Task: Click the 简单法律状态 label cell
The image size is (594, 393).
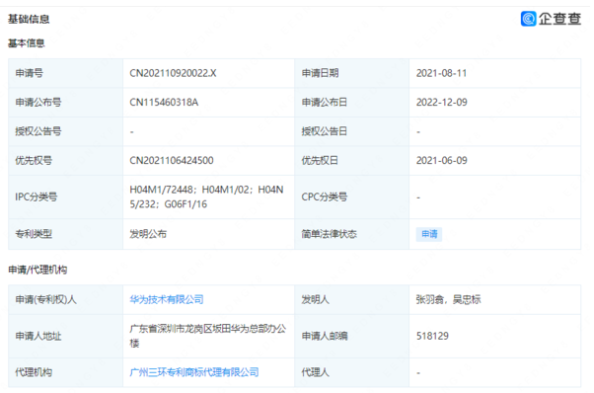Action: pyautogui.click(x=351, y=234)
